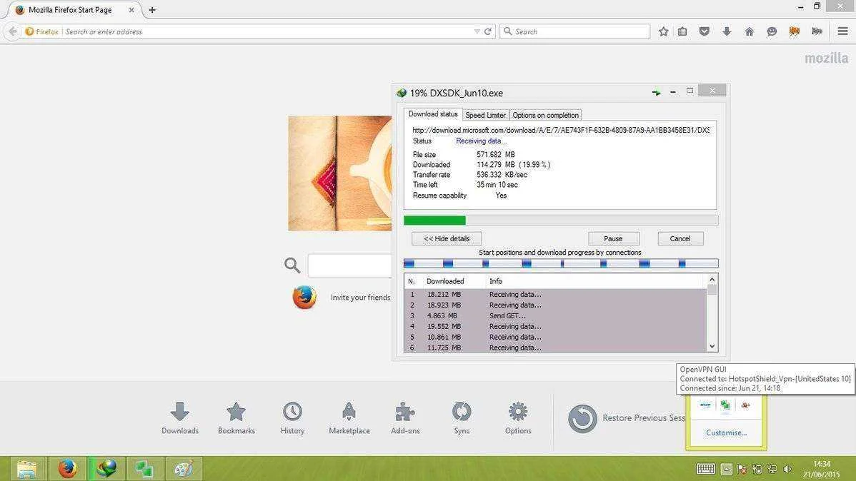856x481 pixels.
Task: Open Bookmarks from start page shortcuts
Action: click(237, 418)
